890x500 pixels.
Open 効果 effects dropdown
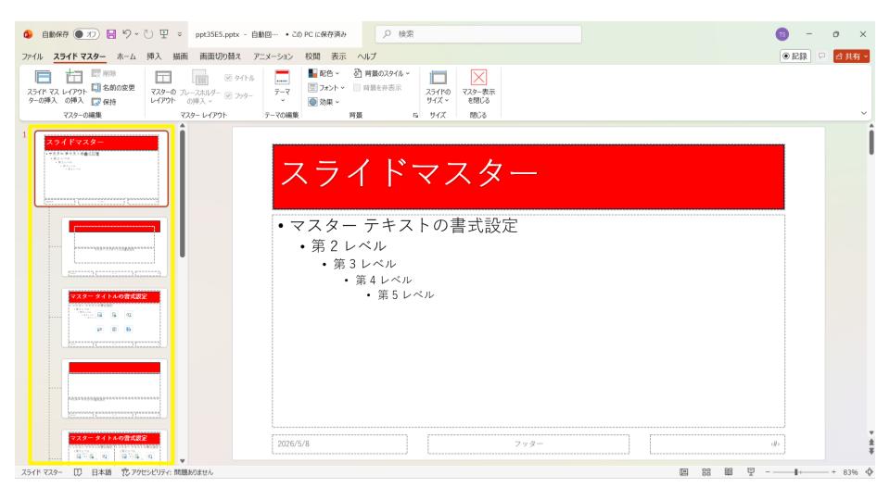click(324, 102)
